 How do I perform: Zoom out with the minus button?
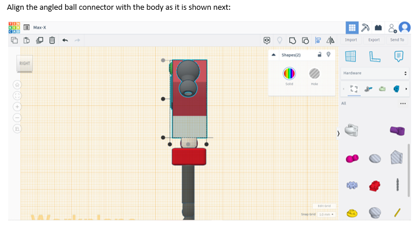pos(17,118)
